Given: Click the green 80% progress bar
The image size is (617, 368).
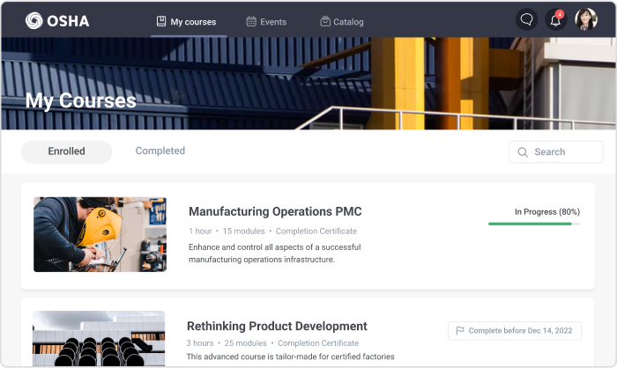Looking at the screenshot, I should tap(534, 224).
